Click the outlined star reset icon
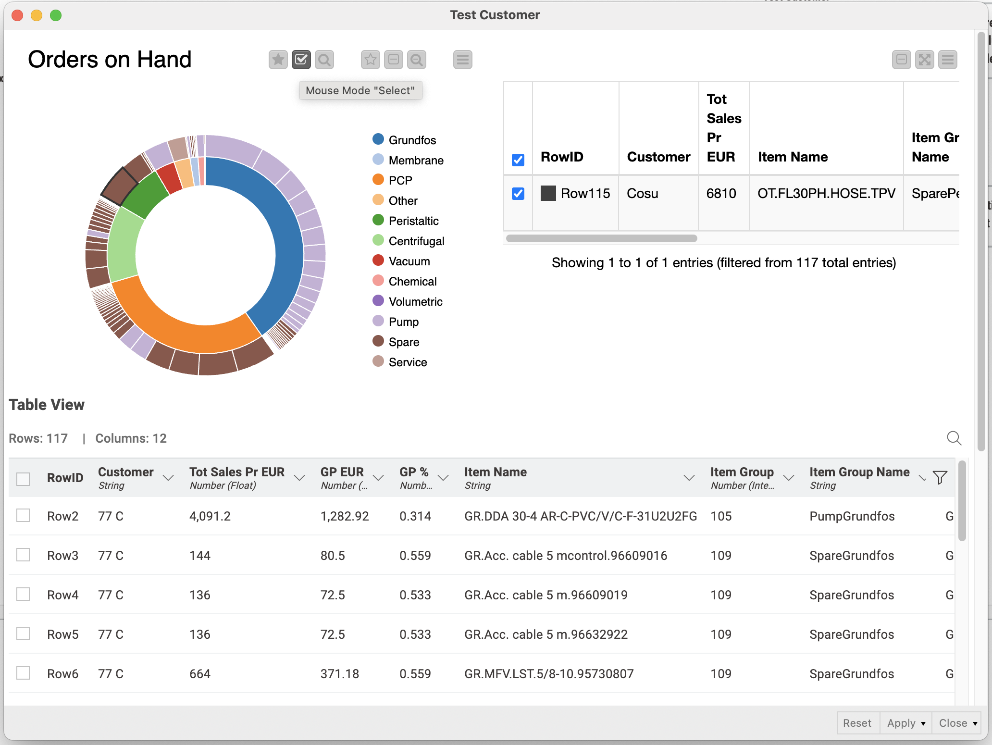This screenshot has width=992, height=745. point(370,60)
